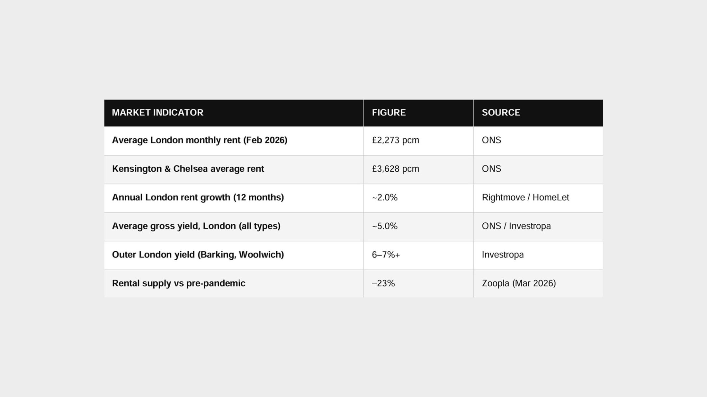The width and height of the screenshot is (707, 397).
Task: Click the SOURCE column header
Action: tap(501, 113)
